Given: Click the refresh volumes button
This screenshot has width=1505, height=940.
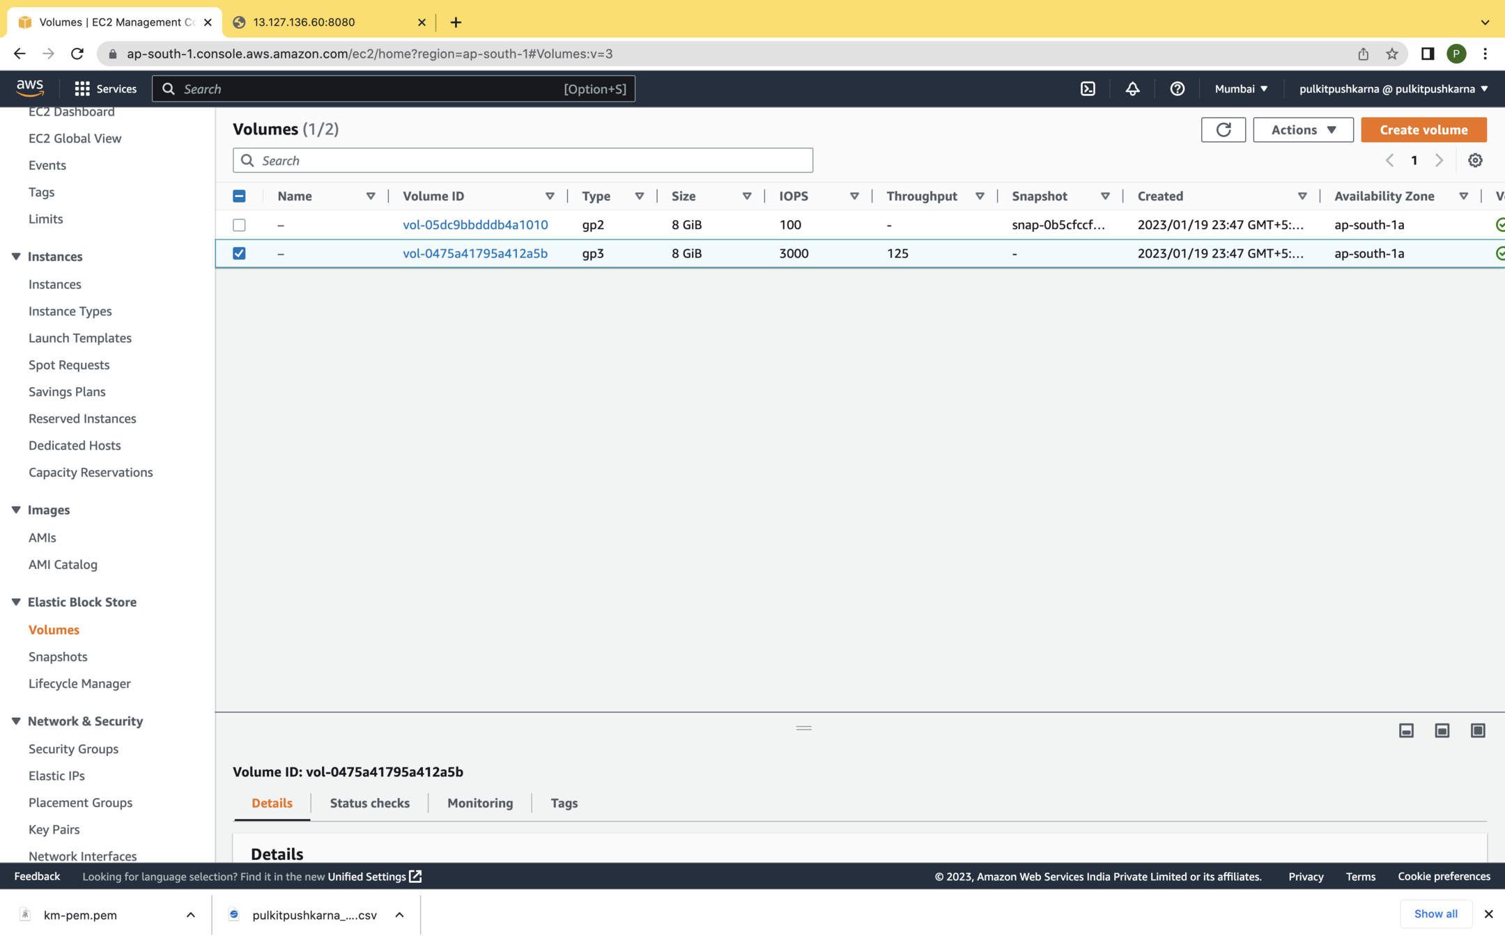Looking at the screenshot, I should [1223, 130].
